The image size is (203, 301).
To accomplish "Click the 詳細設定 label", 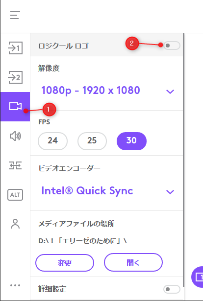I will point(52,289).
